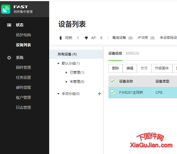Click the 管理 button
Image resolution: width=177 pixels, height=154 pixels.
tap(144, 68)
